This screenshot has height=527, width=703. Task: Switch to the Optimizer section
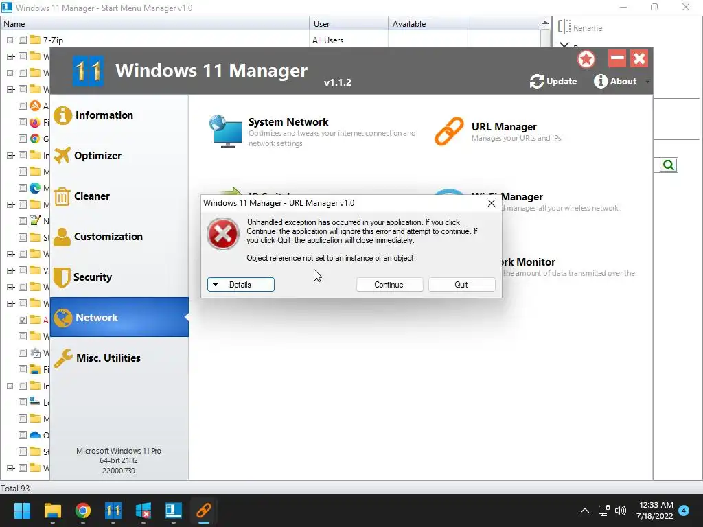coord(119,156)
